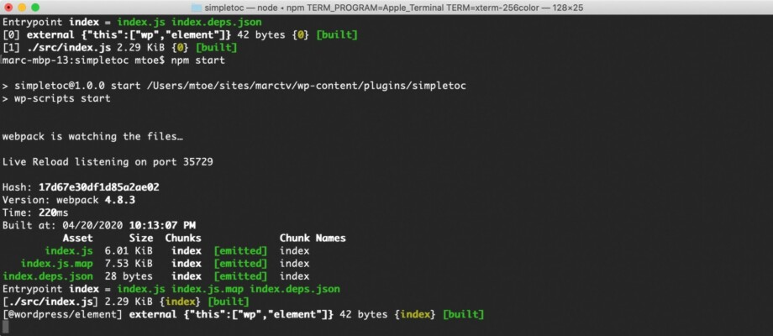Click the built-at time 10:13:07 PM
This screenshot has width=773, height=336.
tap(162, 225)
